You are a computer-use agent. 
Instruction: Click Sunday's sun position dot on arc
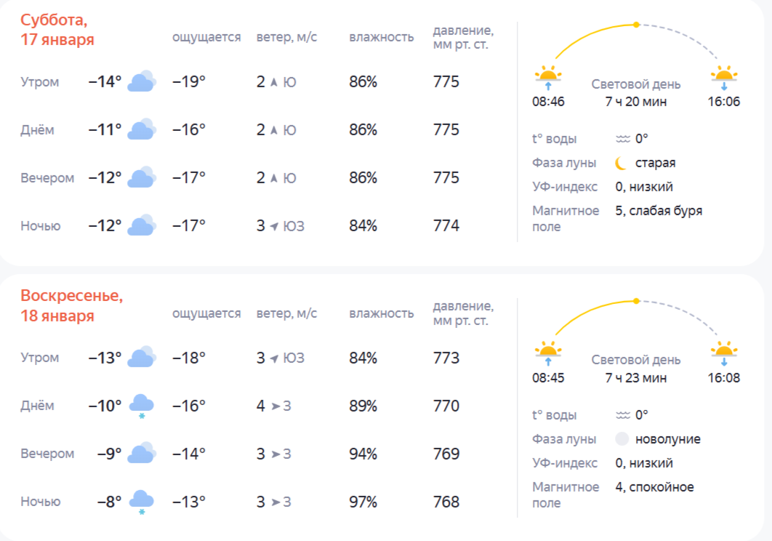coord(636,301)
